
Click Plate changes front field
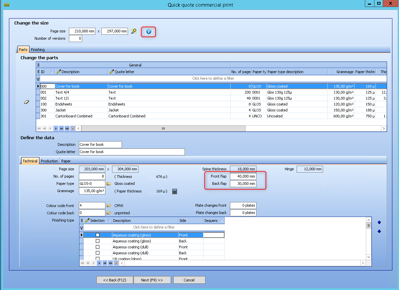[x=243, y=206]
